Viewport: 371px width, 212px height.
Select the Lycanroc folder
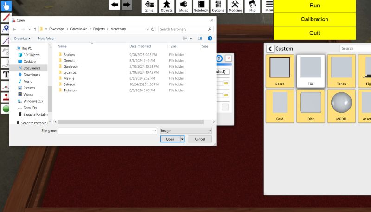(70, 72)
